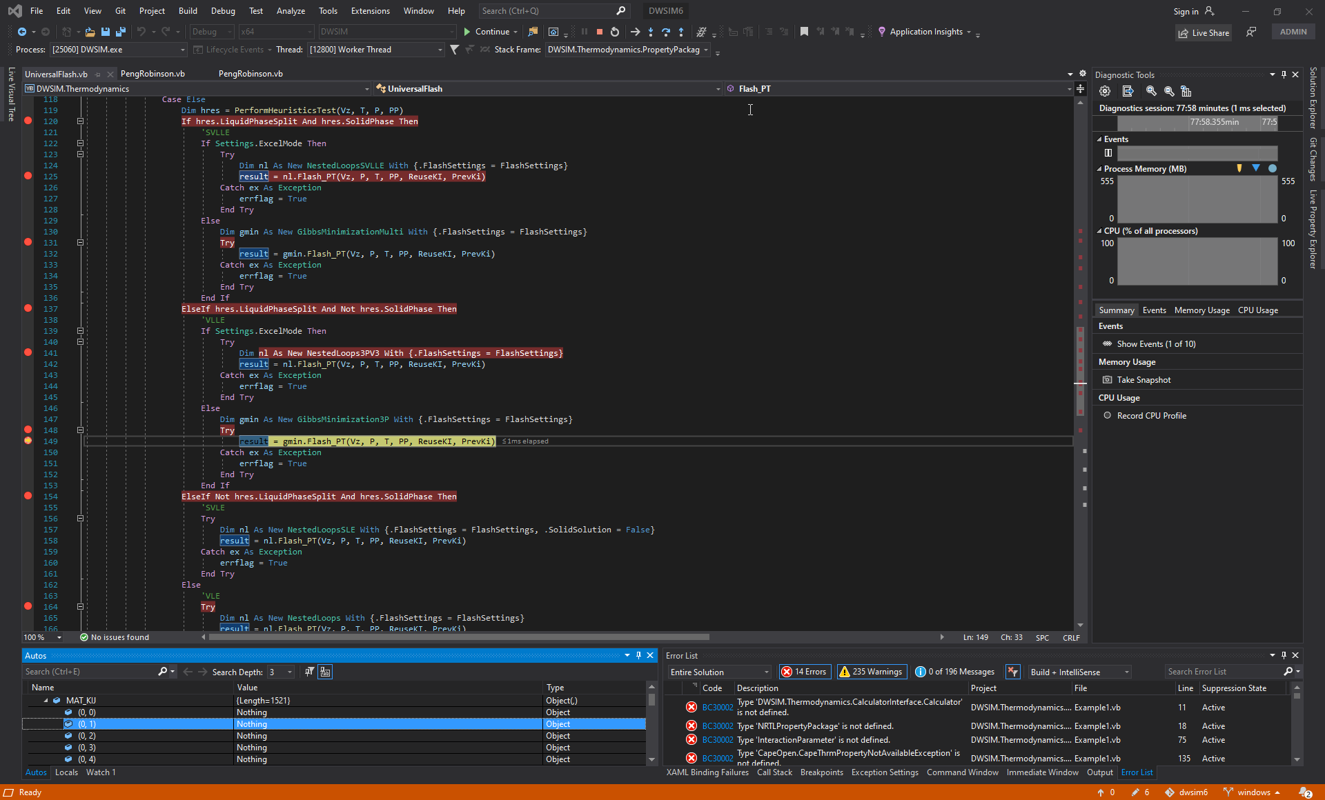Start a Live Share session
1325x800 pixels.
pos(1203,32)
